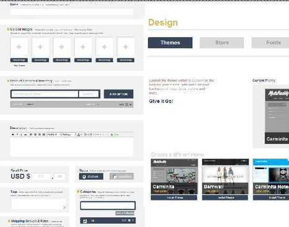Click the Categories input field
The width and height of the screenshot is (289, 227).
point(108,205)
